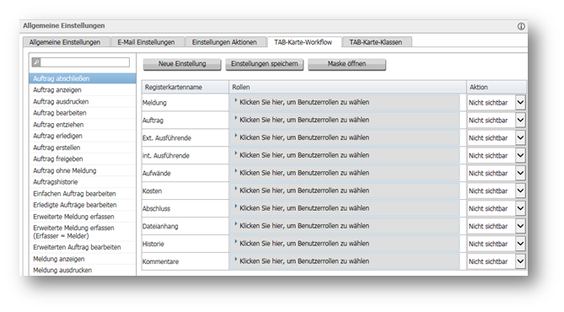Click the Kommentare tab name cell
Screen dimensions: 564x312
185,261
